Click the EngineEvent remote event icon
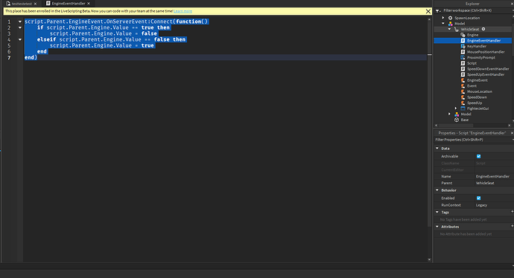Image resolution: width=514 pixels, height=278 pixels. pyautogui.click(x=463, y=80)
